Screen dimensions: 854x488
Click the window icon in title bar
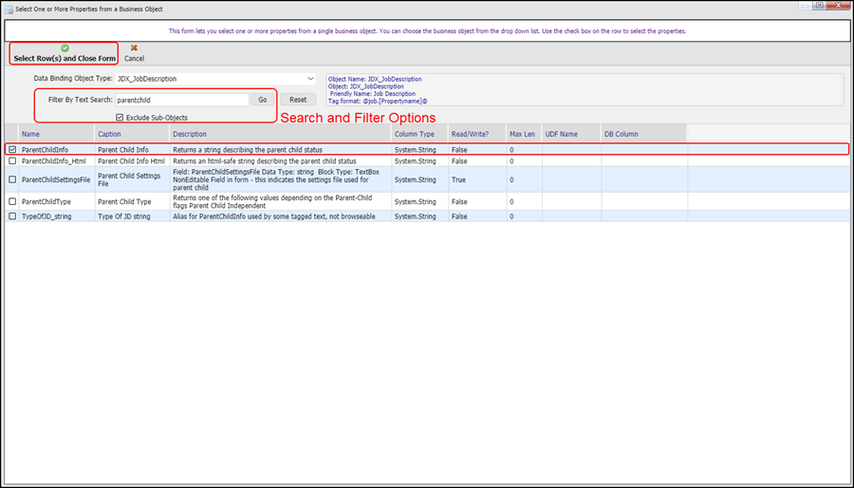coord(9,6)
